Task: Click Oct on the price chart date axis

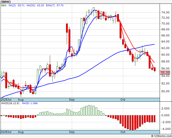Action: pos(123,100)
